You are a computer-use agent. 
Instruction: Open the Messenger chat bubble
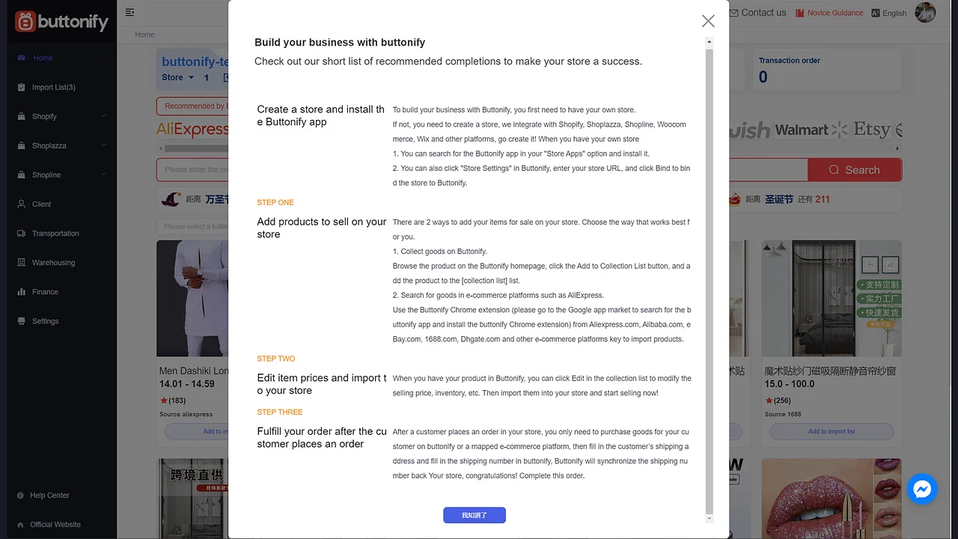point(922,489)
